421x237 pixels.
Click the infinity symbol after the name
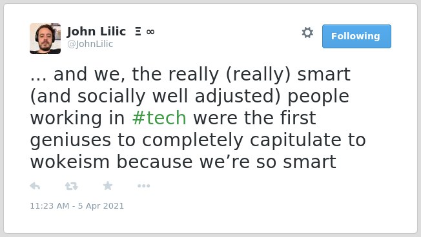150,32
